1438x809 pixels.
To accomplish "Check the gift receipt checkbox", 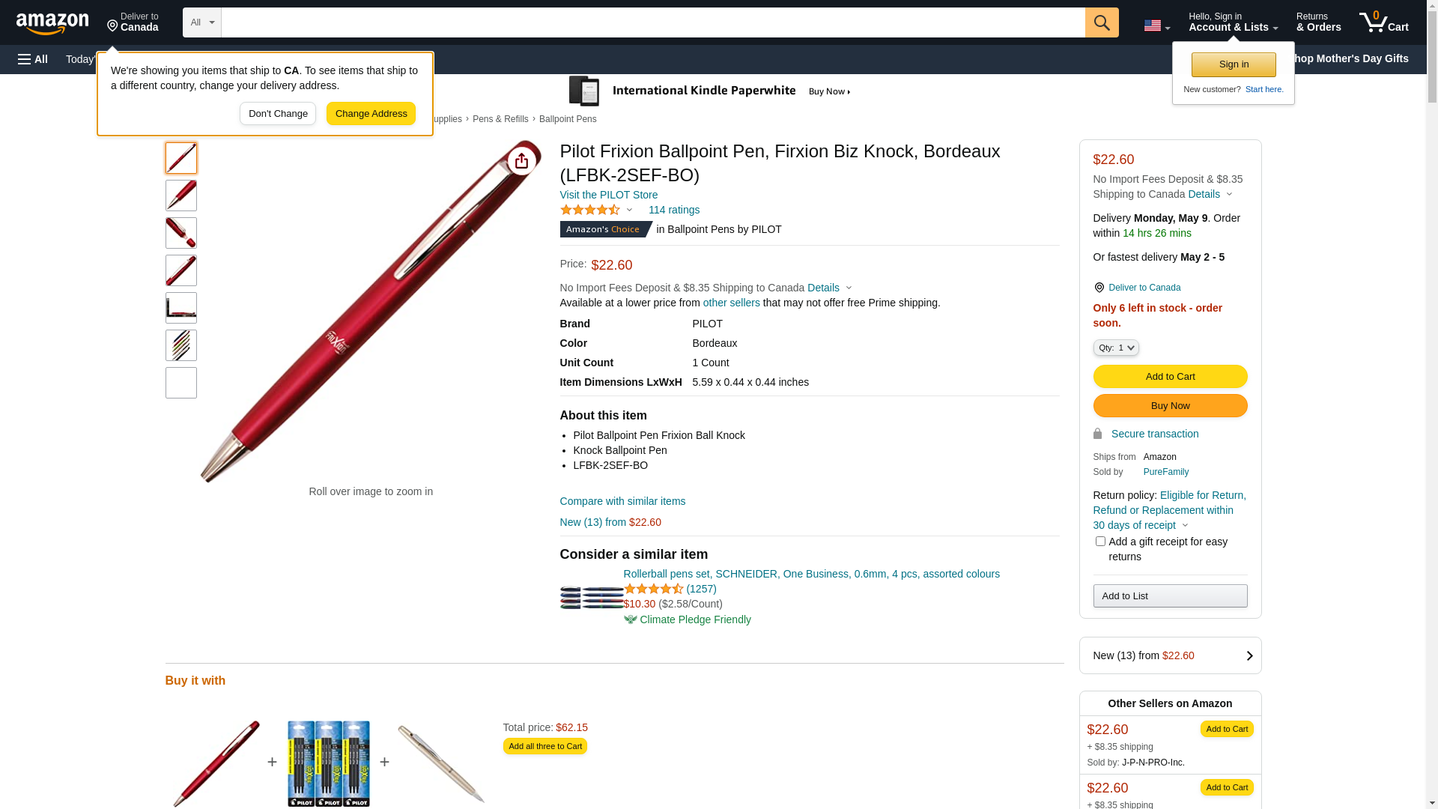I will click(x=1100, y=542).
